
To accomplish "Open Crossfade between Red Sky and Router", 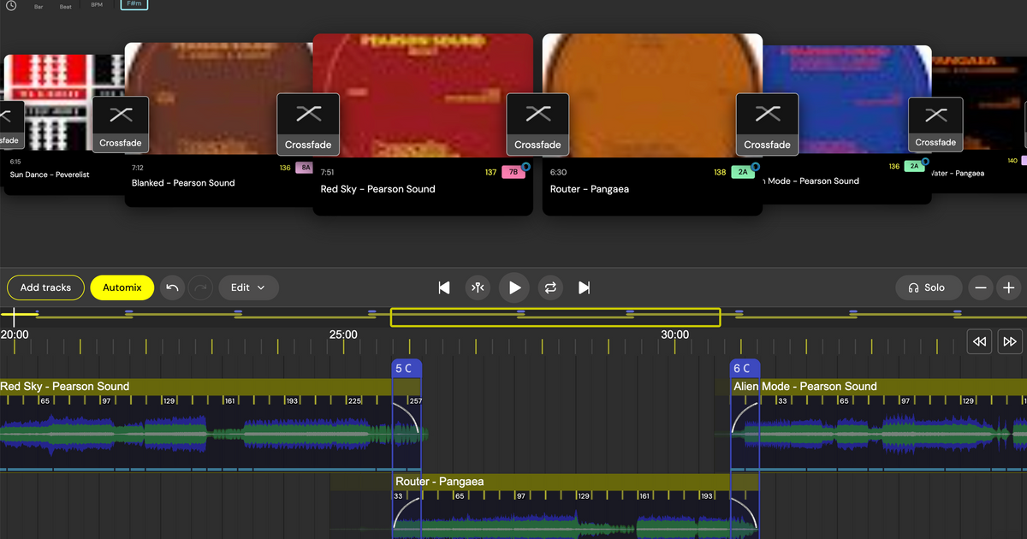I will pyautogui.click(x=537, y=124).
